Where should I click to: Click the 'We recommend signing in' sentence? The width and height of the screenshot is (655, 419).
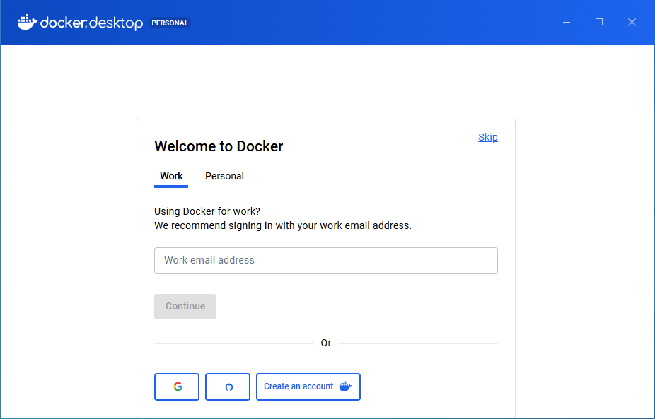283,226
